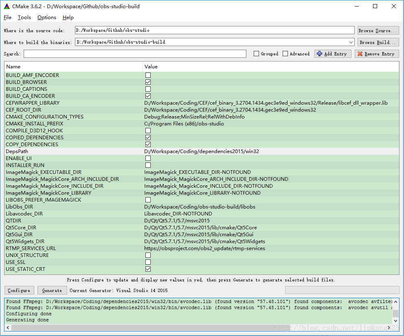Enable the ENABLE_UI checkbox
Screen dimensions: 404x336
pyautogui.click(x=148, y=158)
